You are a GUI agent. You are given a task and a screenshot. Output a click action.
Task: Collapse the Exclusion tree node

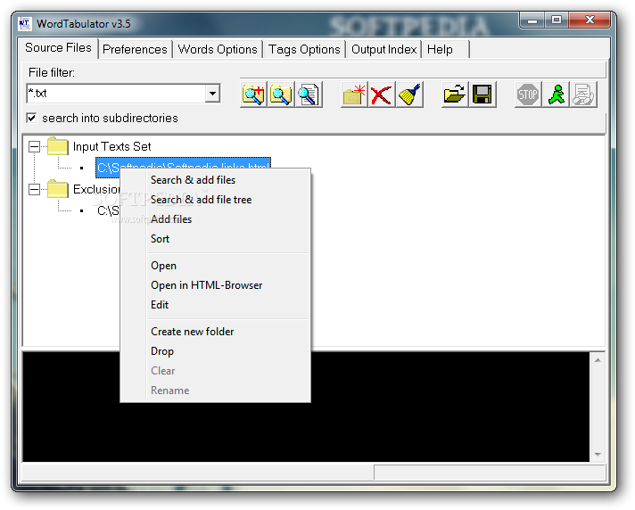[35, 189]
